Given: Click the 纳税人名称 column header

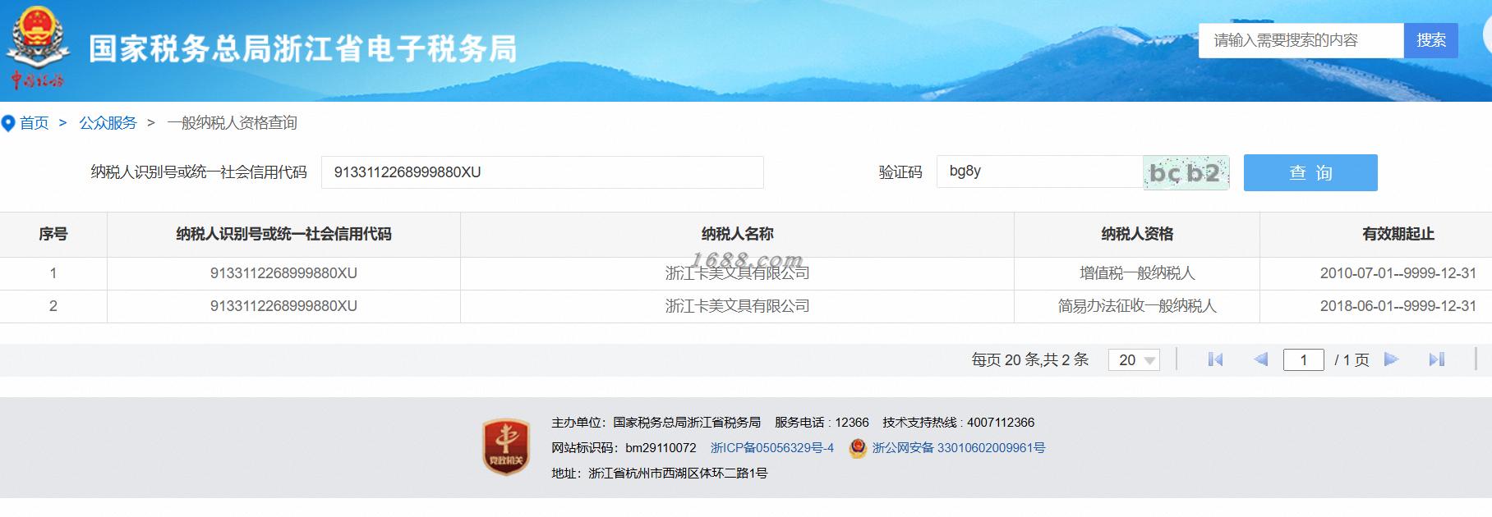Looking at the screenshot, I should [737, 235].
